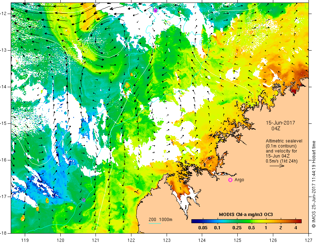Image resolution: width=316 pixels, height=244 pixels.
Task: Click the Argo float marker near 12°S
Action: 155,10
